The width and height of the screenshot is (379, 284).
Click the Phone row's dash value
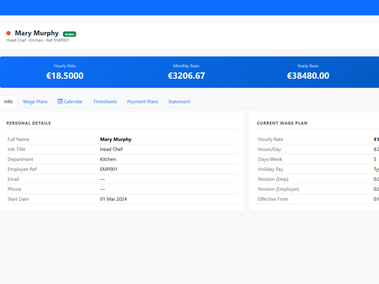click(x=102, y=189)
